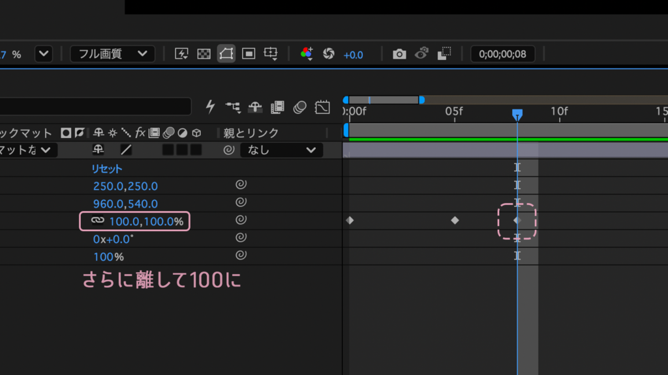Click the anchor point value 250.0,250.0
The height and width of the screenshot is (375, 668).
(x=125, y=186)
